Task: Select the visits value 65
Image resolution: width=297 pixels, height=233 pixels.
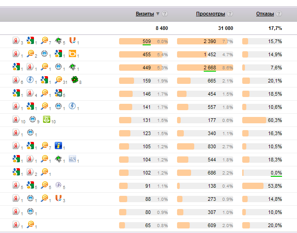Action: tap(148, 225)
